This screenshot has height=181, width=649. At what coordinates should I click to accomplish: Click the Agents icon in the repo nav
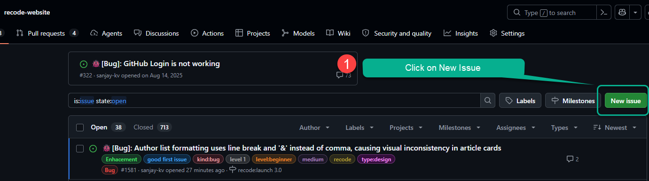point(94,33)
